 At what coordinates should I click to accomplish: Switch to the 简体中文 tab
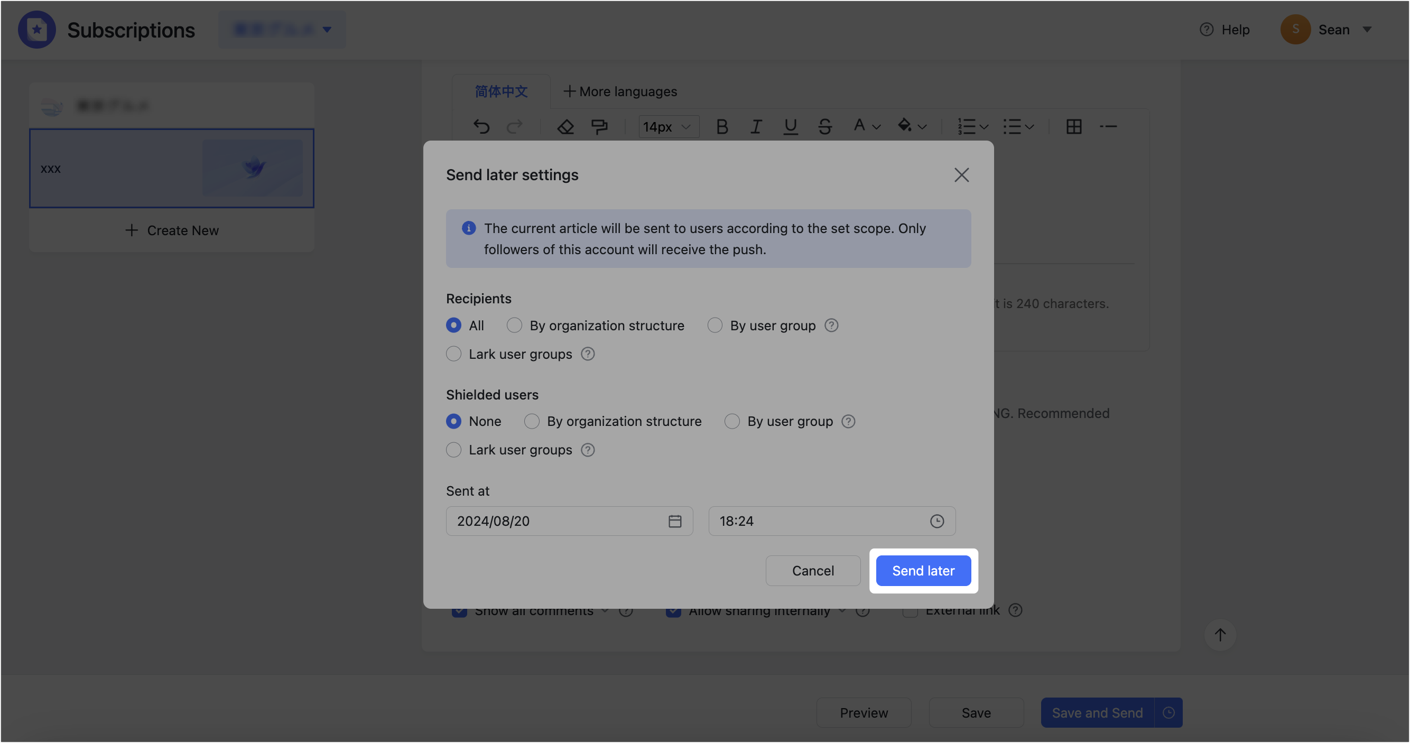pyautogui.click(x=500, y=91)
